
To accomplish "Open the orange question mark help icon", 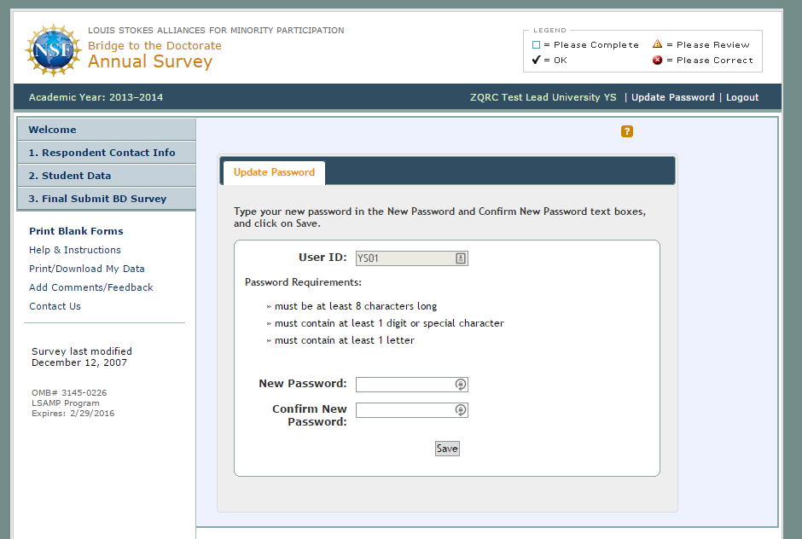I will click(x=627, y=131).
